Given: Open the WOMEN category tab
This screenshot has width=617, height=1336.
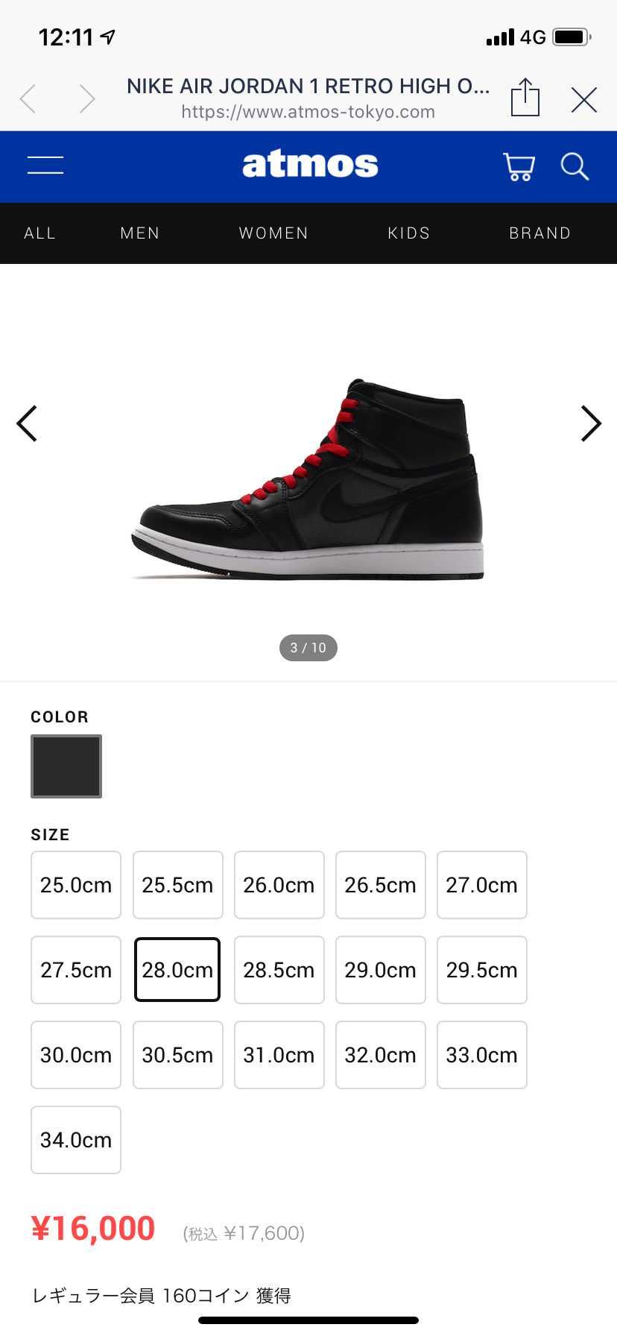Looking at the screenshot, I should point(273,233).
